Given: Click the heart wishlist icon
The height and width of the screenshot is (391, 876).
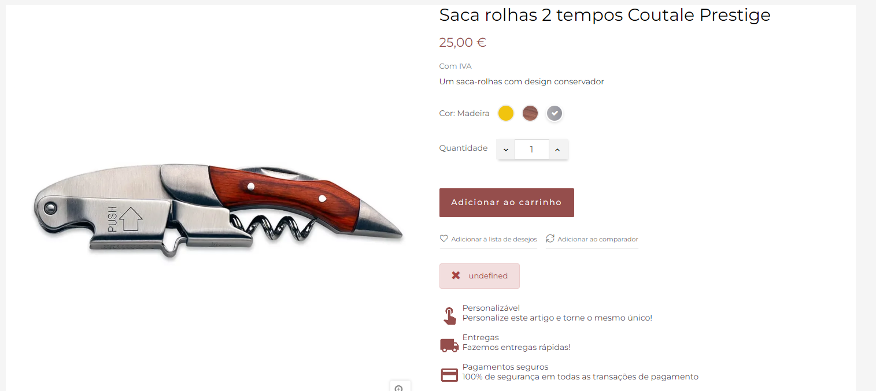Looking at the screenshot, I should [444, 239].
